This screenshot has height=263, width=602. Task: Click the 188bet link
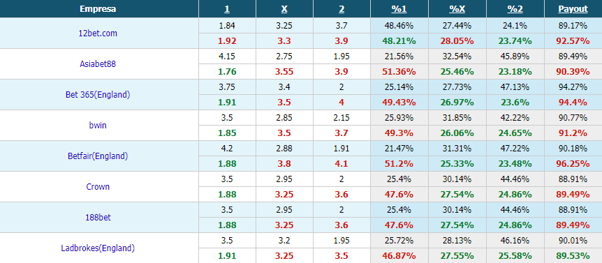tap(98, 218)
